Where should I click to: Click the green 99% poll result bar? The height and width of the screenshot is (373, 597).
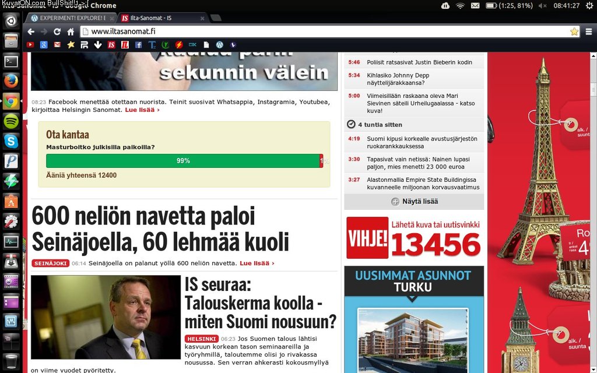pyautogui.click(x=182, y=161)
